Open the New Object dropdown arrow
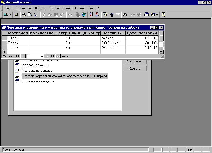 (x=157, y=15)
